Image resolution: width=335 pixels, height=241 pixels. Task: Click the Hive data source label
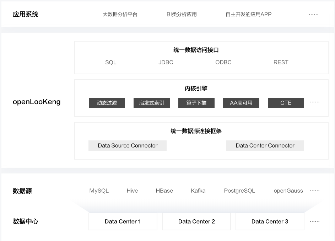tap(132, 191)
